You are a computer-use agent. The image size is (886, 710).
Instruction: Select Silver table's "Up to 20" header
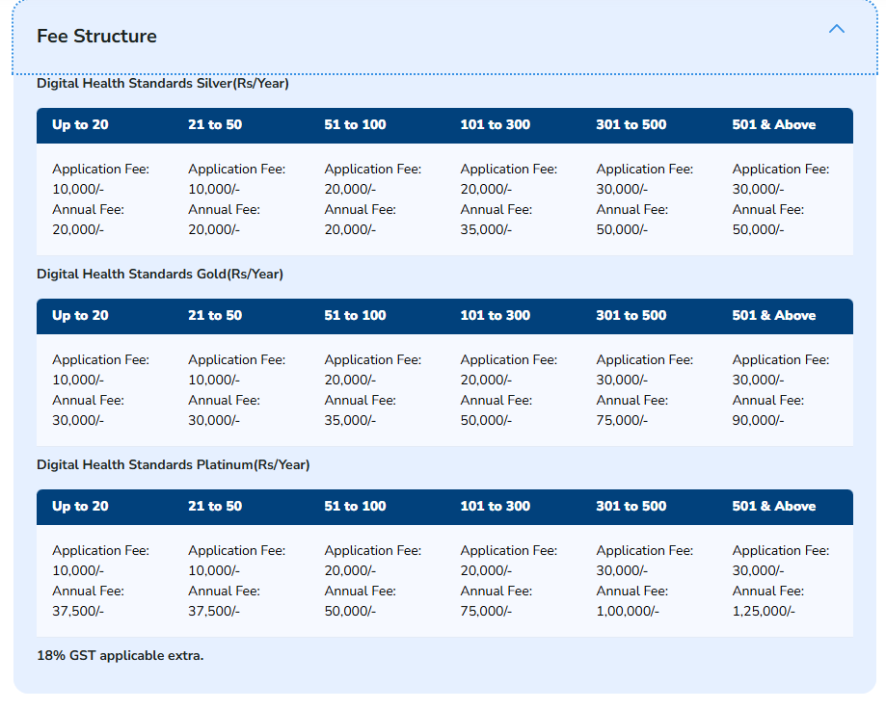point(80,125)
